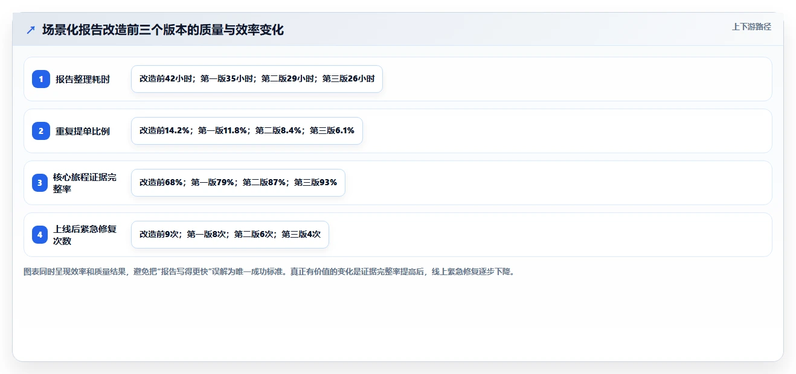Click the number 2 badge for 重复提单比例
The height and width of the screenshot is (374, 796).
point(41,131)
